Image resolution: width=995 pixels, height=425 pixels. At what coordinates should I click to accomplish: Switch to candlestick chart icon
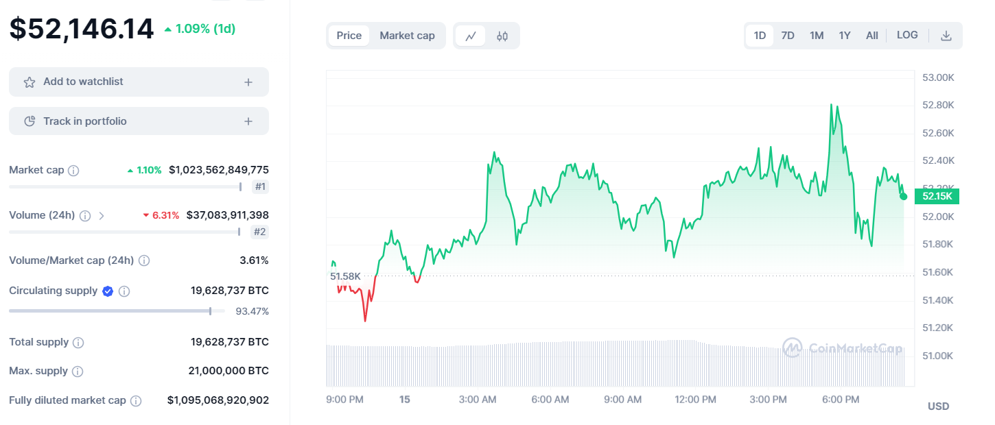click(x=502, y=36)
